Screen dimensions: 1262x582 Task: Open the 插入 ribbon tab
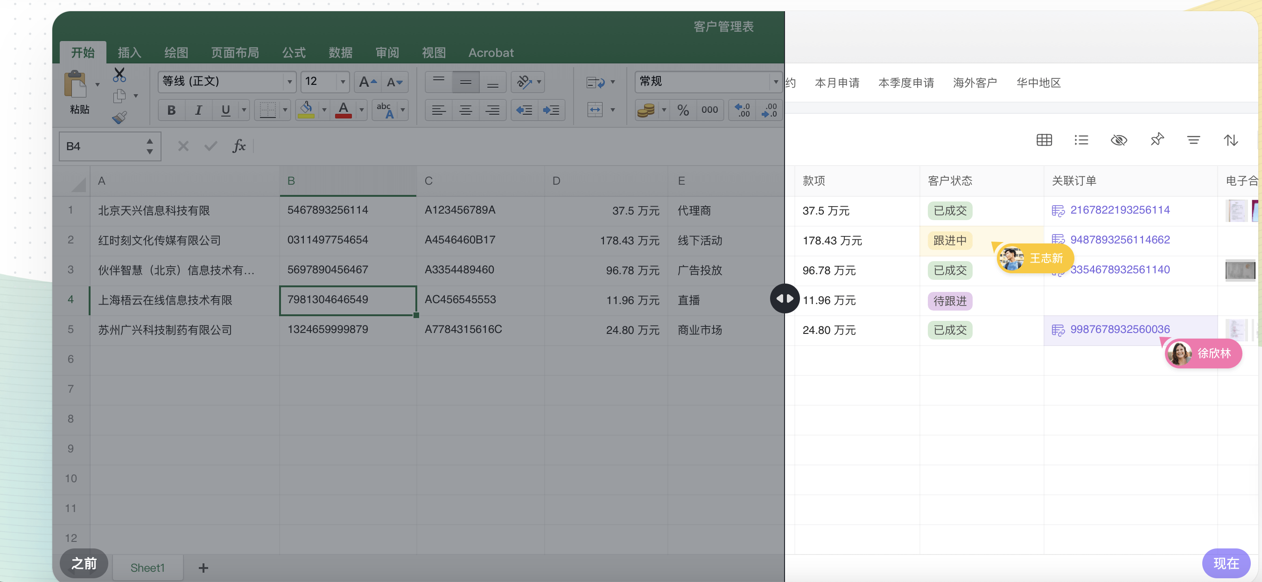click(x=129, y=52)
